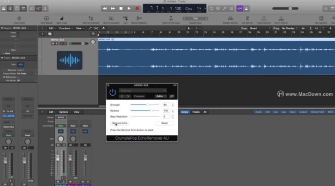The width and height of the screenshot is (335, 186).
Task: Toggle the Toolbar display button
Action: (24, 8)
